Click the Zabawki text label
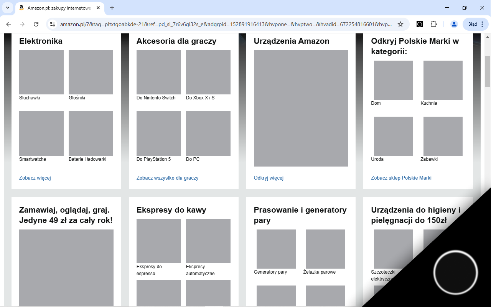Image resolution: width=491 pixels, height=307 pixels. [x=429, y=159]
